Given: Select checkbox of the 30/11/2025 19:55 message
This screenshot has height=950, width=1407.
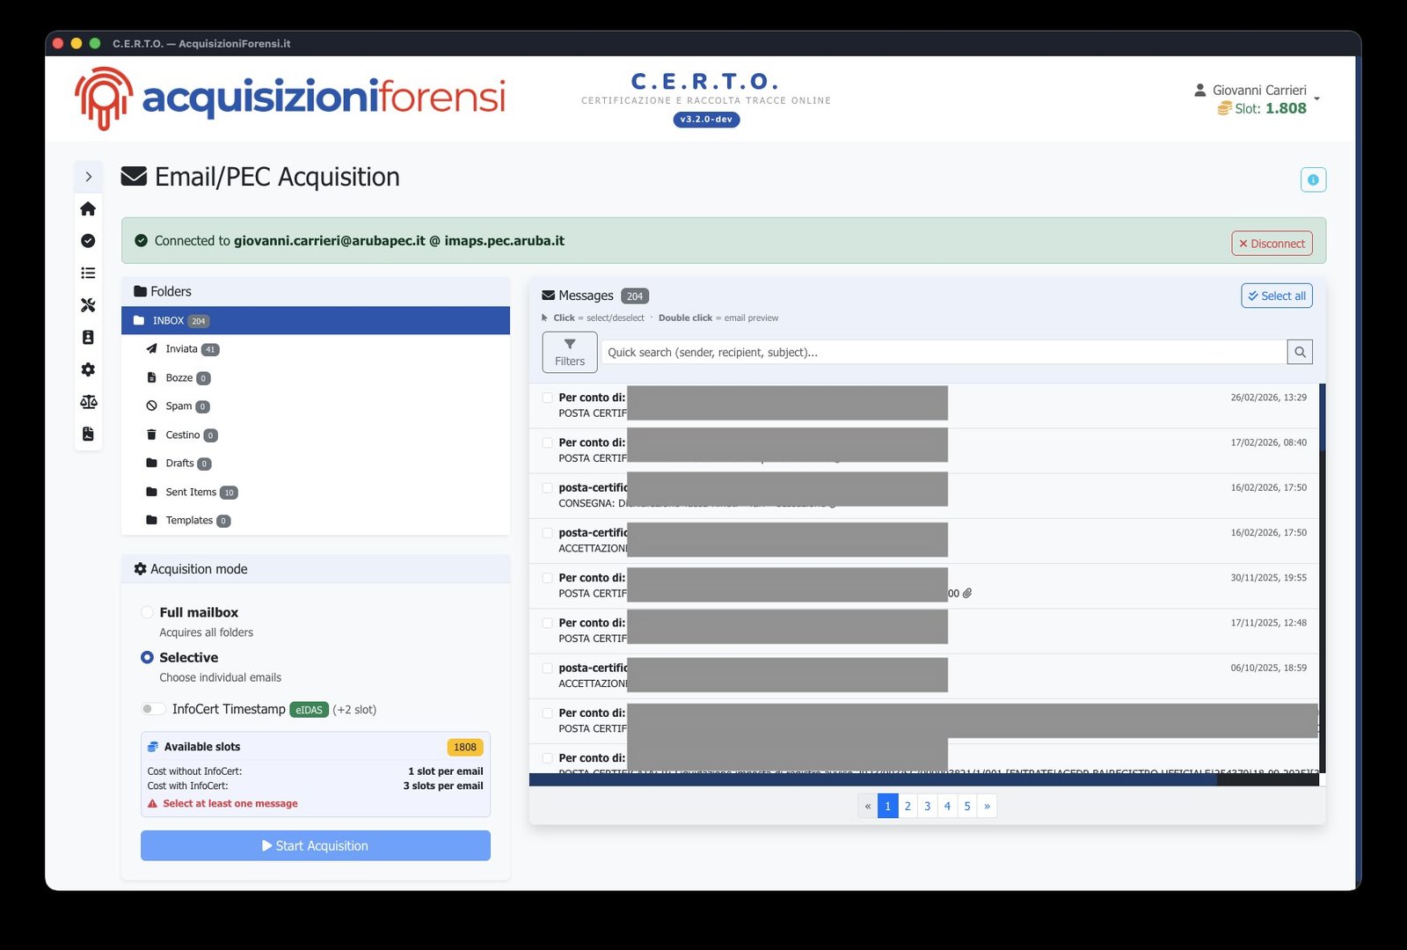Looking at the screenshot, I should 547,578.
